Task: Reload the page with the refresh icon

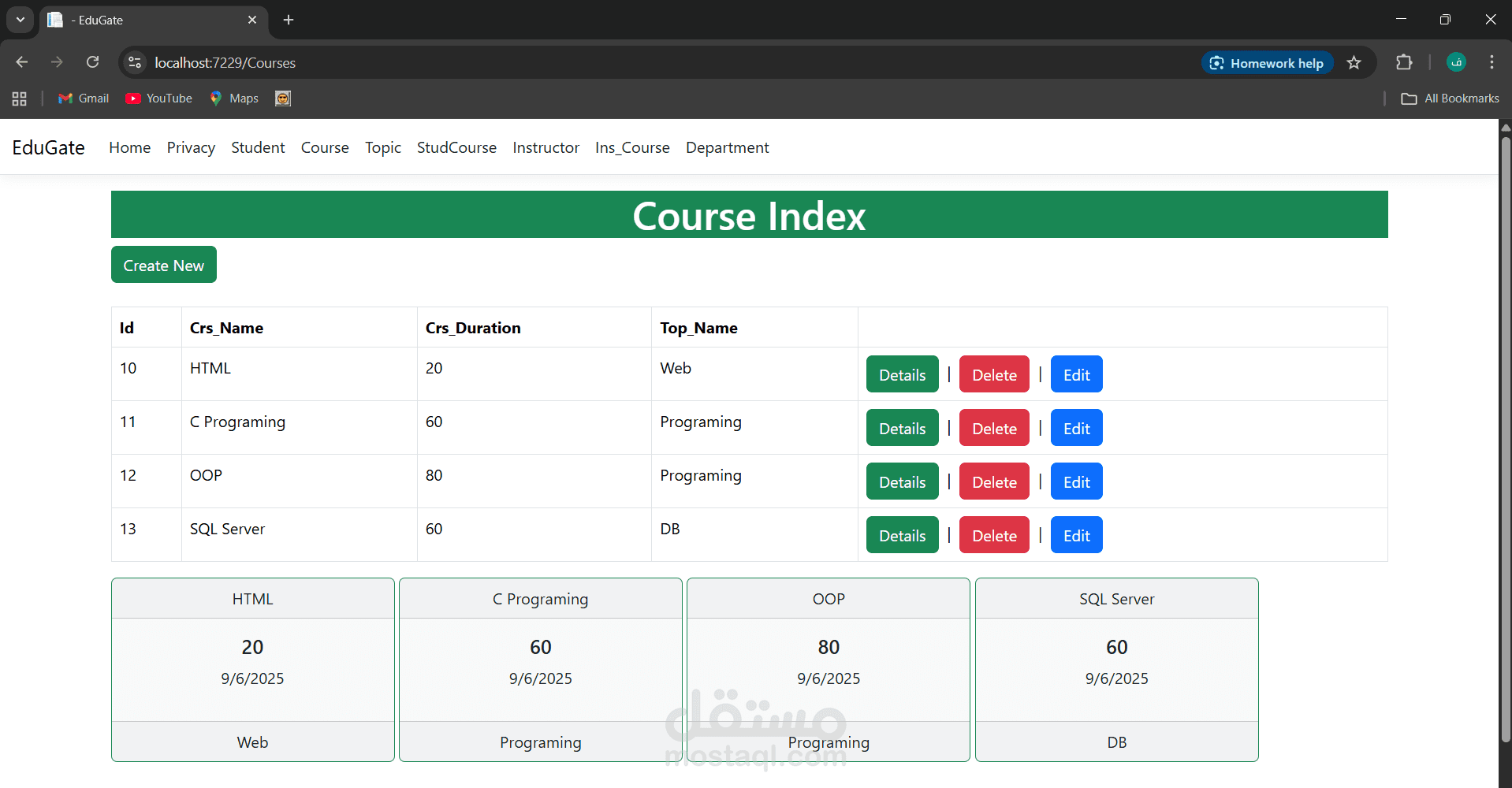Action: coord(93,62)
